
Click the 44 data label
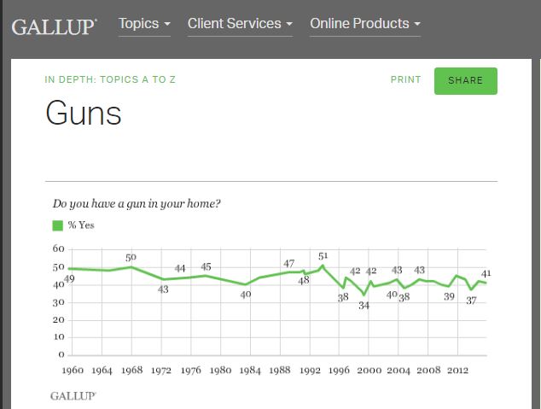pos(180,268)
